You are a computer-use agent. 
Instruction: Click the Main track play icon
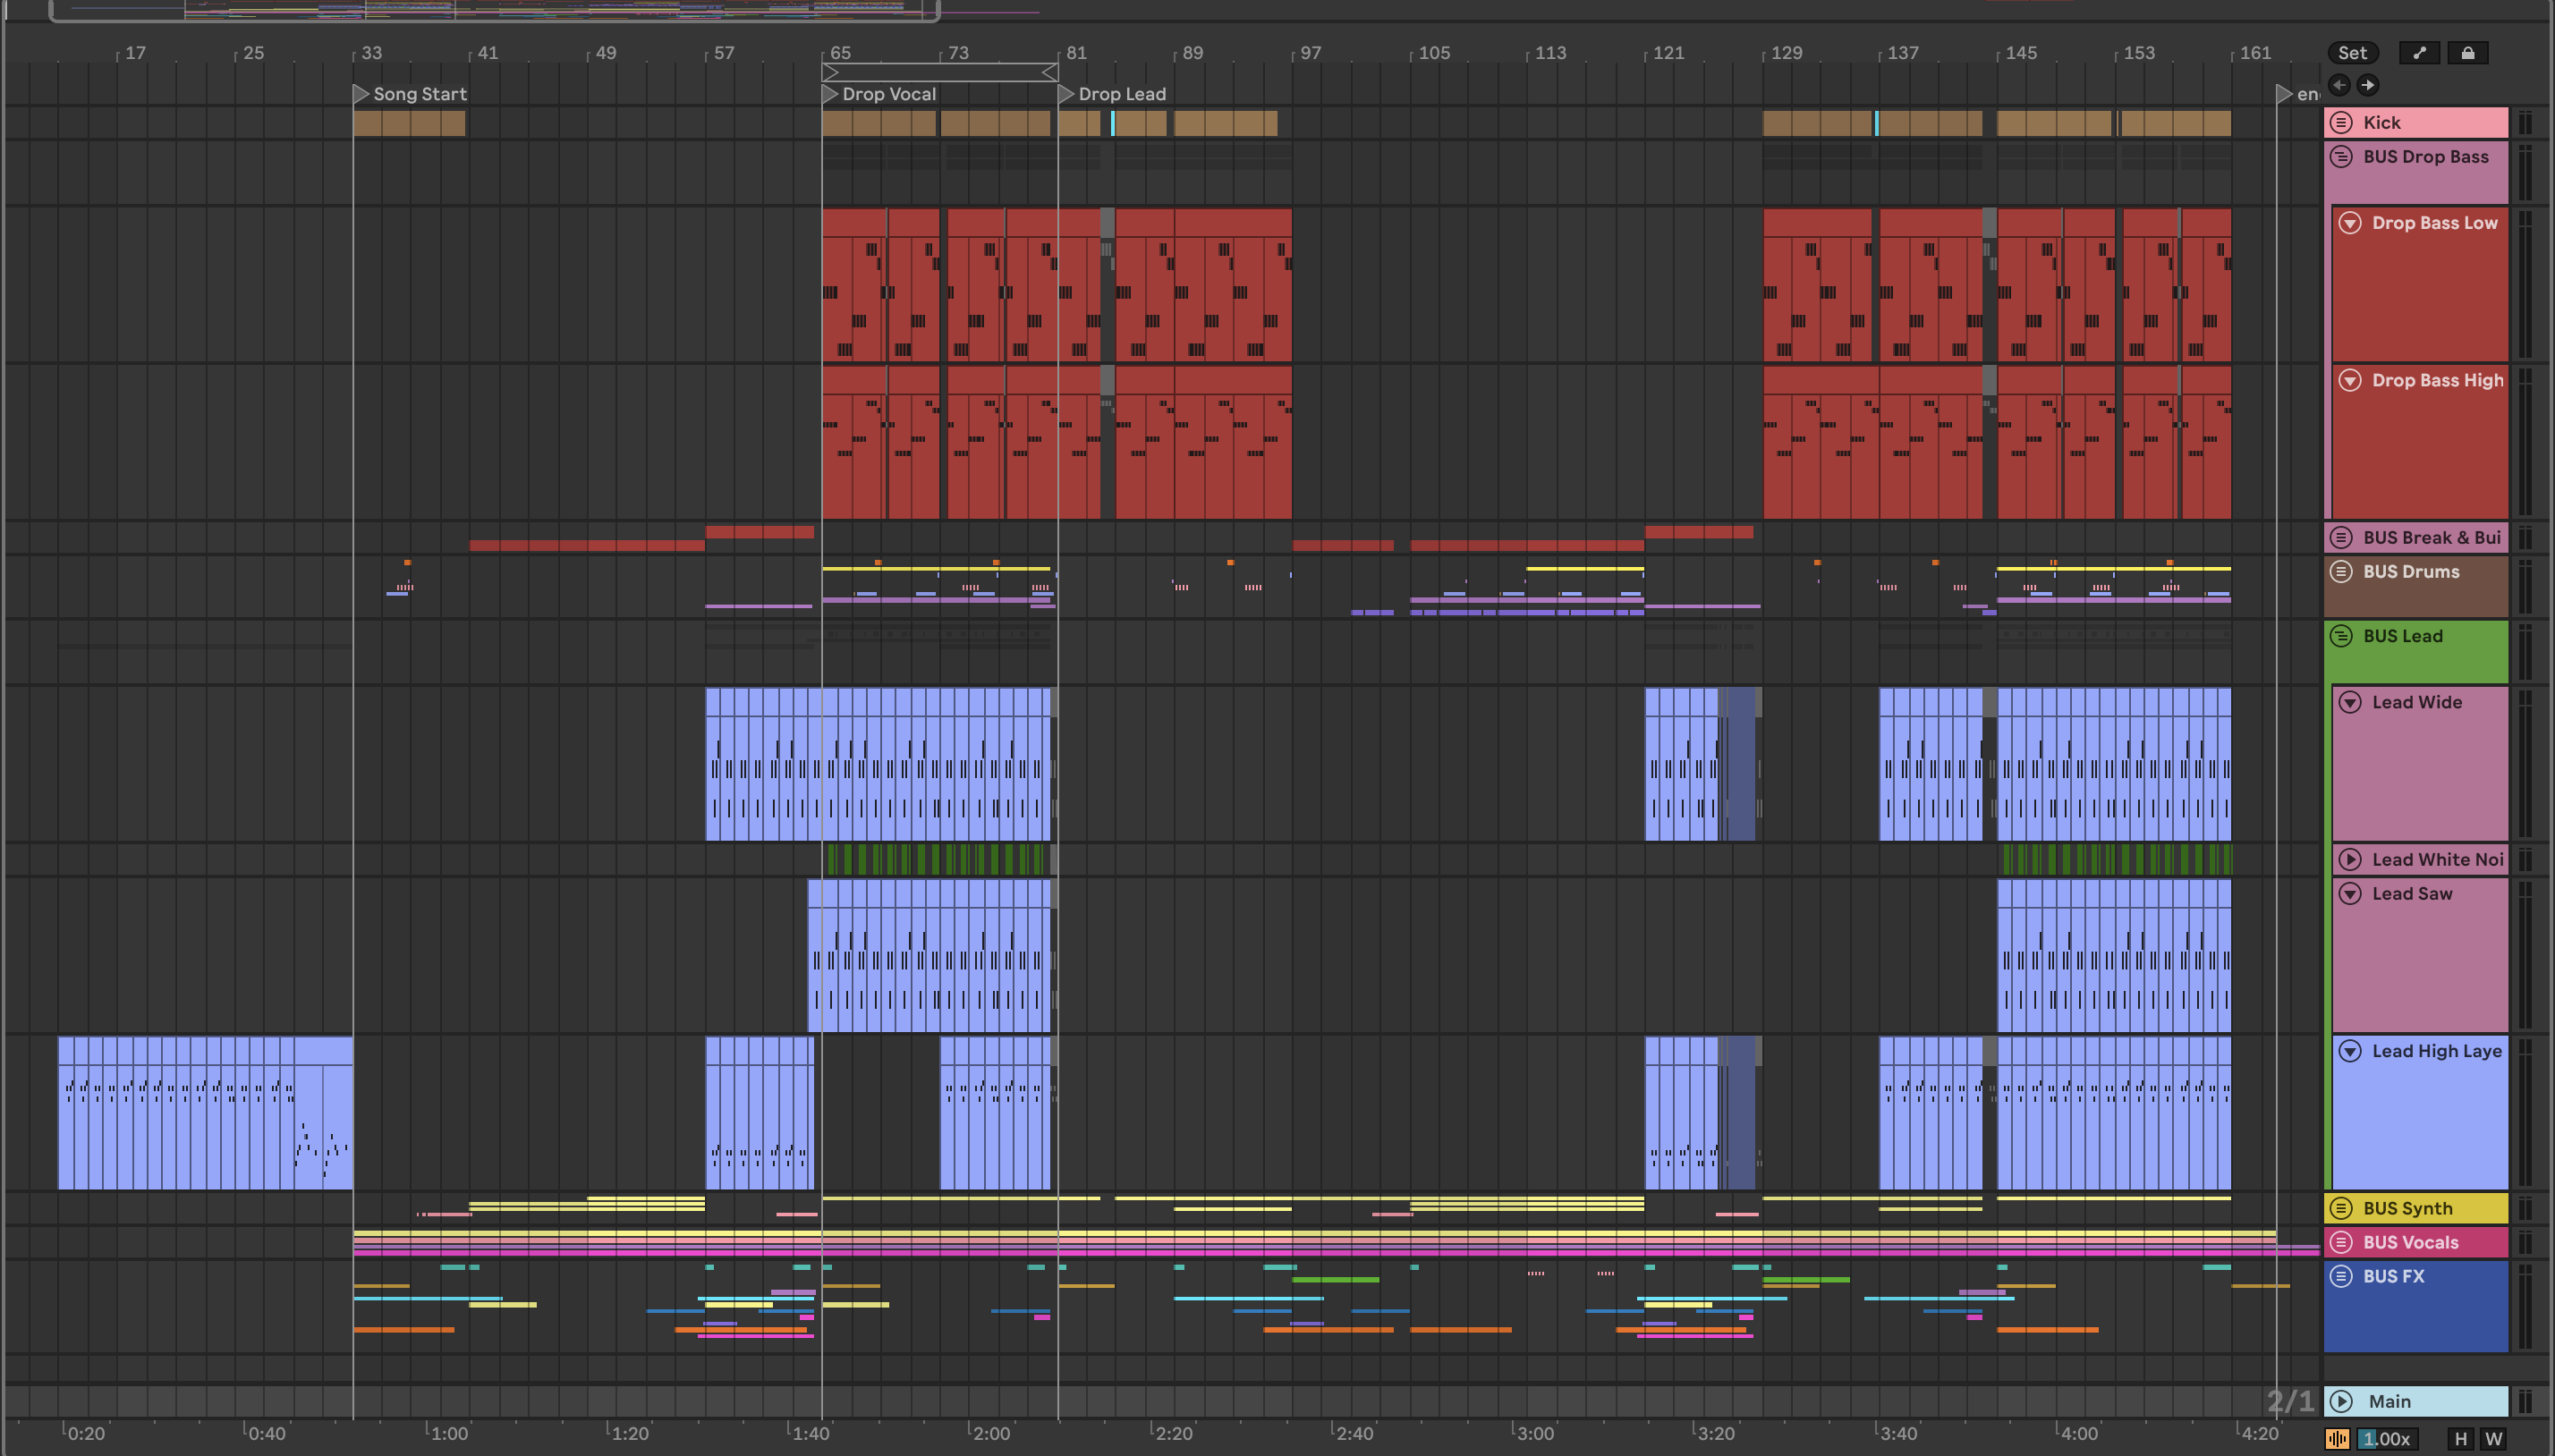(x=2341, y=1401)
